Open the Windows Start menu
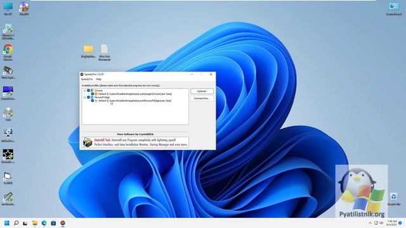Viewport: 406px width, 228px height. click(x=7, y=223)
